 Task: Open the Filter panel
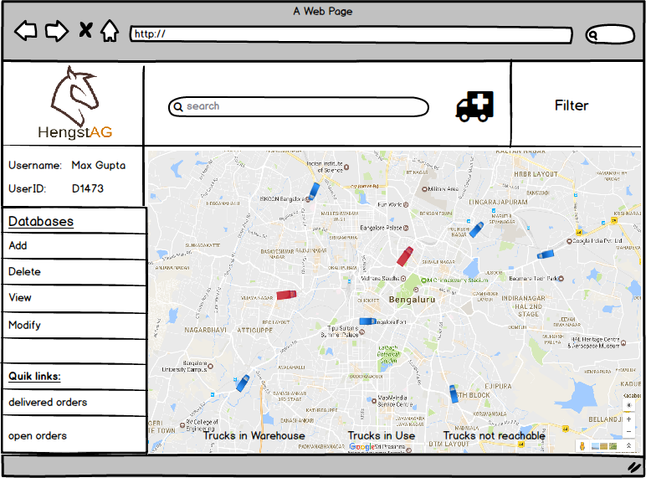572,105
